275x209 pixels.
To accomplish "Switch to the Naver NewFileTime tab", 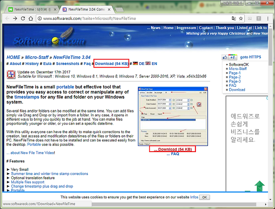I will coord(32,10).
